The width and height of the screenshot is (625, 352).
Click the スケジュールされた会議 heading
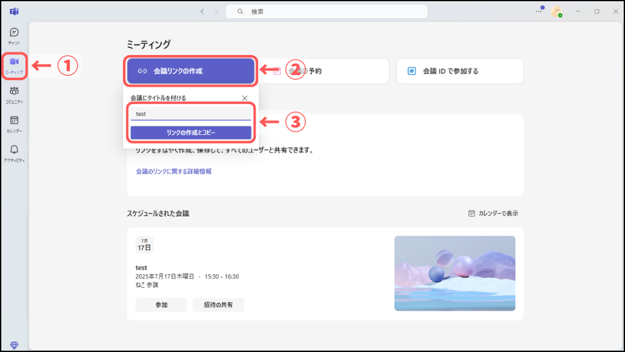point(158,214)
